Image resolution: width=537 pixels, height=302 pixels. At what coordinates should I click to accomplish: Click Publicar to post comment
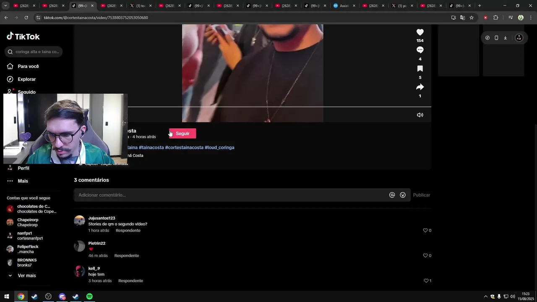421,195
